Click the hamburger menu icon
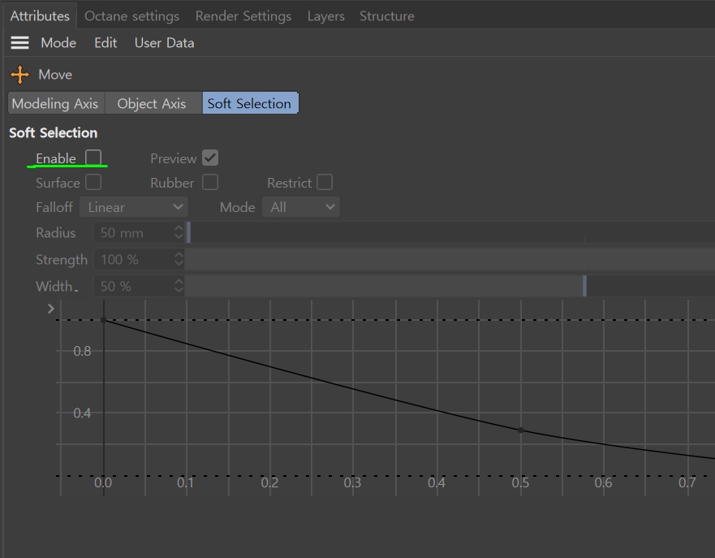Image resolution: width=715 pixels, height=558 pixels. point(19,43)
